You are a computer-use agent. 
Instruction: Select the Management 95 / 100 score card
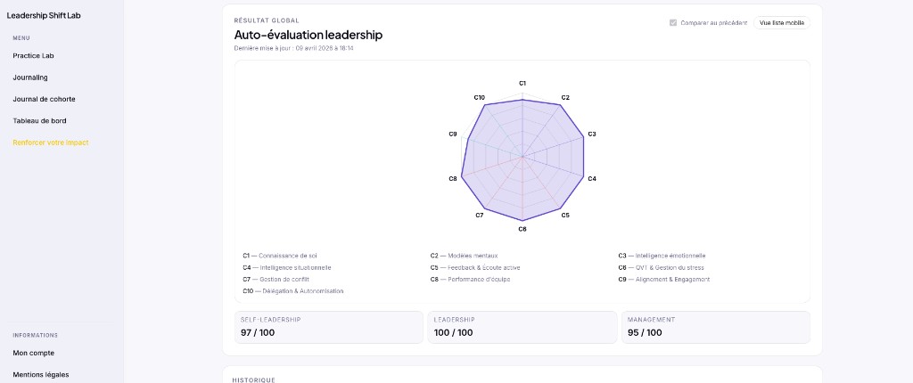point(715,327)
